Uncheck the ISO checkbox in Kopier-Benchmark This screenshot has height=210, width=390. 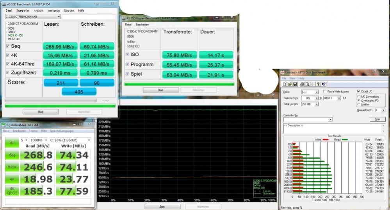point(127,55)
